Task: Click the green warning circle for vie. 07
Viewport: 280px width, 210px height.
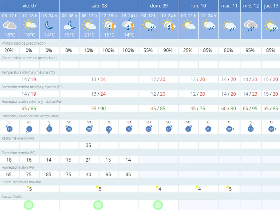Action: [x=29, y=205]
